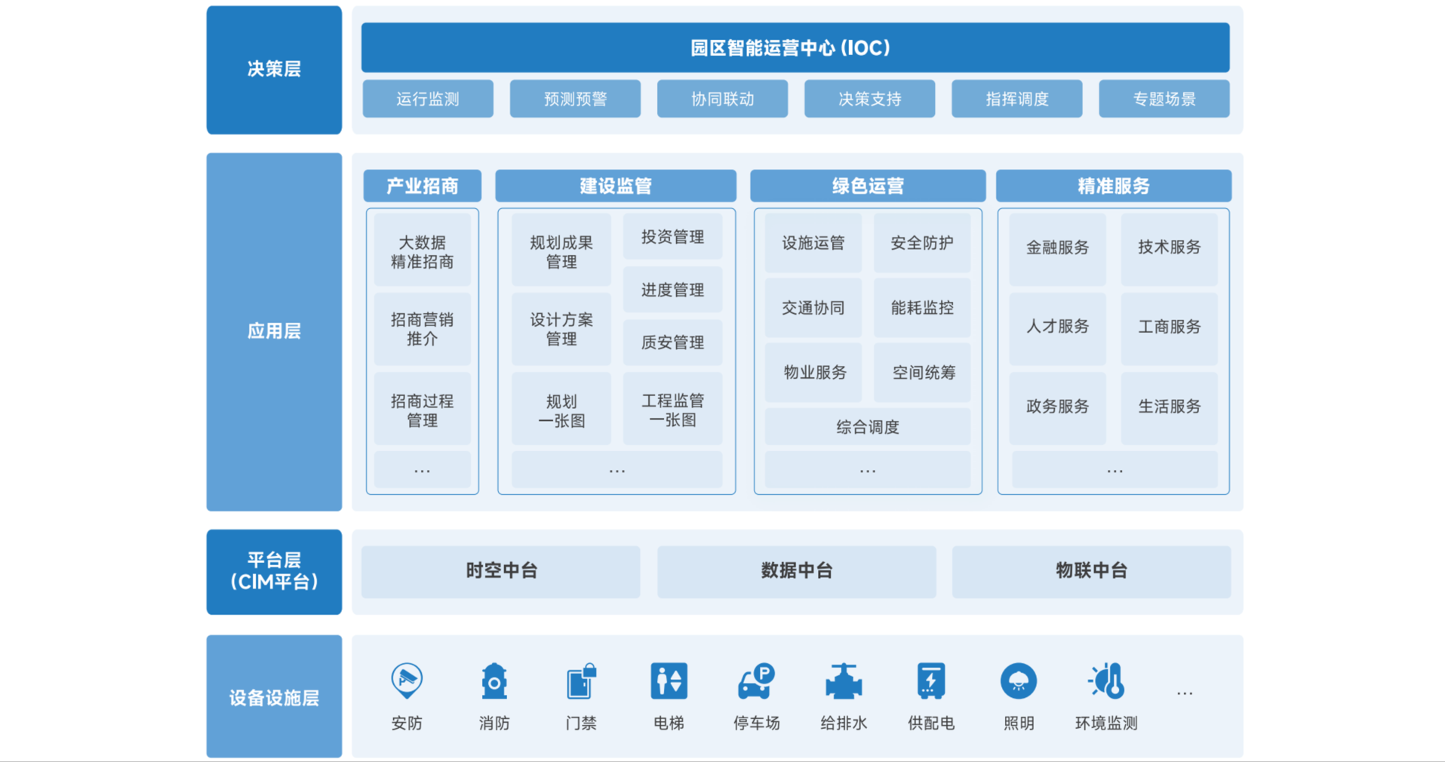The image size is (1445, 762).
Task: Open the 金融服务 tile
Action: pos(1057,247)
